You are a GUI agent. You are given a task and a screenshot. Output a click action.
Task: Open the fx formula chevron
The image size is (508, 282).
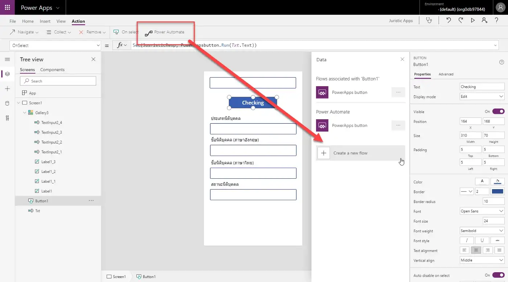point(125,45)
